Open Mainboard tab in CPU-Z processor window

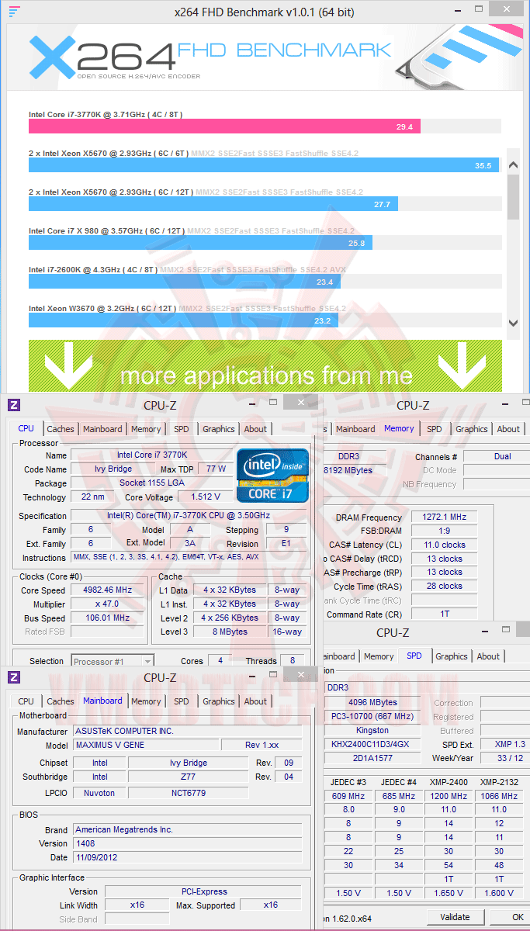102,429
